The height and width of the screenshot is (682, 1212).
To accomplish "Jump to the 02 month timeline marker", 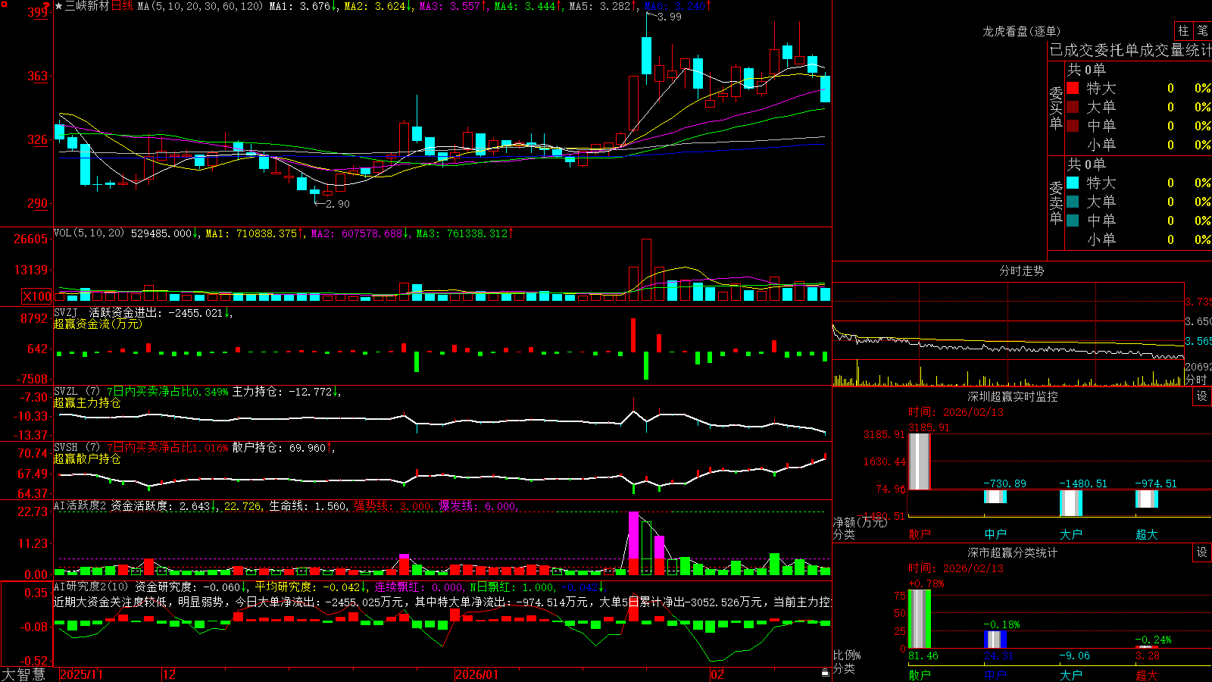I will coord(717,674).
